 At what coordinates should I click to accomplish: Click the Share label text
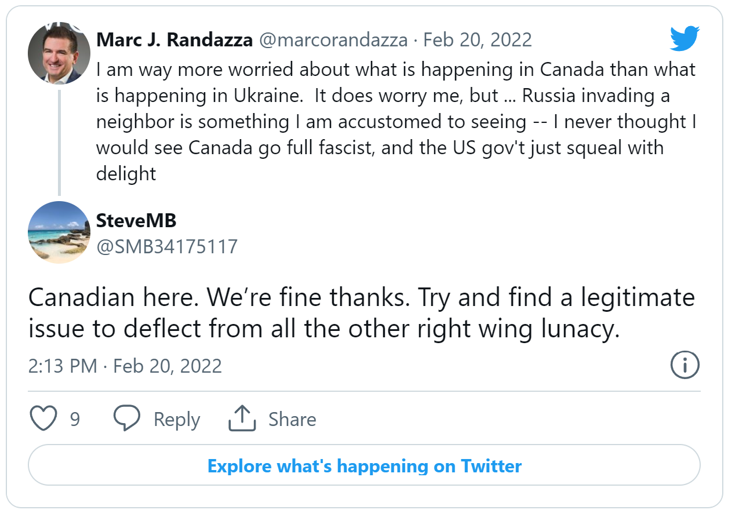[x=292, y=419]
